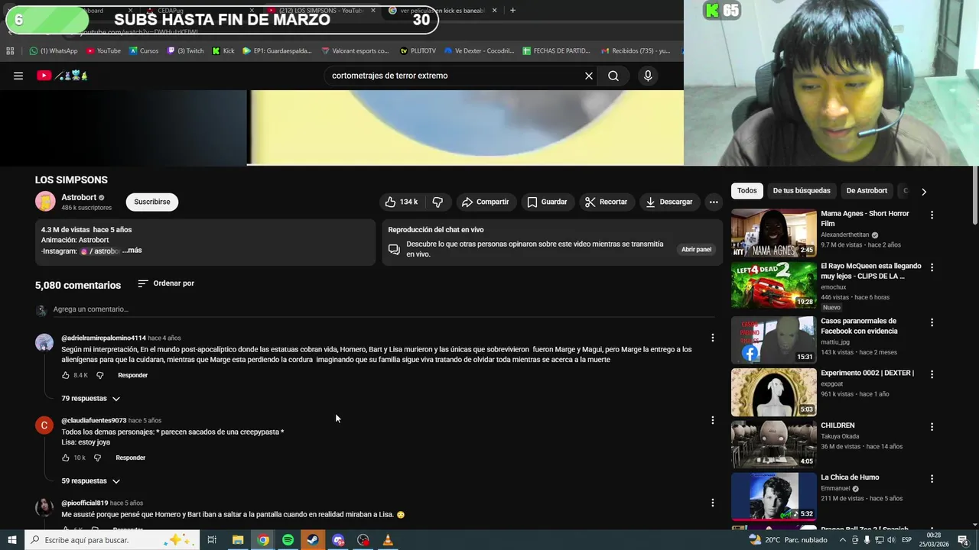Open new browser tab with plus
The image size is (979, 550).
click(512, 11)
